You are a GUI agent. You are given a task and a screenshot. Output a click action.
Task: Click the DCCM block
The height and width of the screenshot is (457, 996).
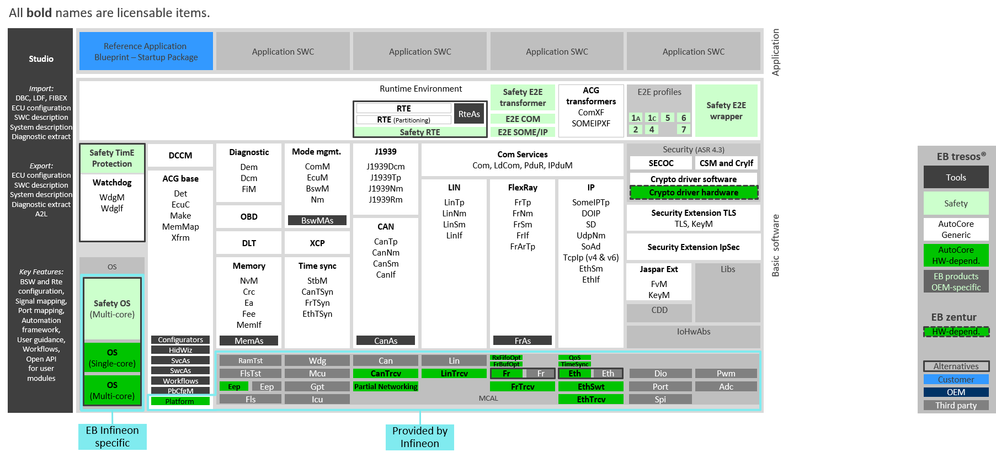click(180, 156)
